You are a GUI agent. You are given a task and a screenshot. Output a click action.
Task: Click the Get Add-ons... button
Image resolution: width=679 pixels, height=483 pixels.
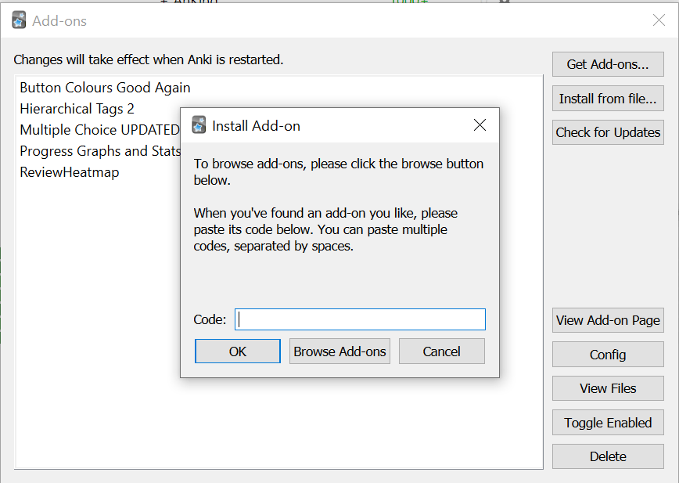[608, 64]
